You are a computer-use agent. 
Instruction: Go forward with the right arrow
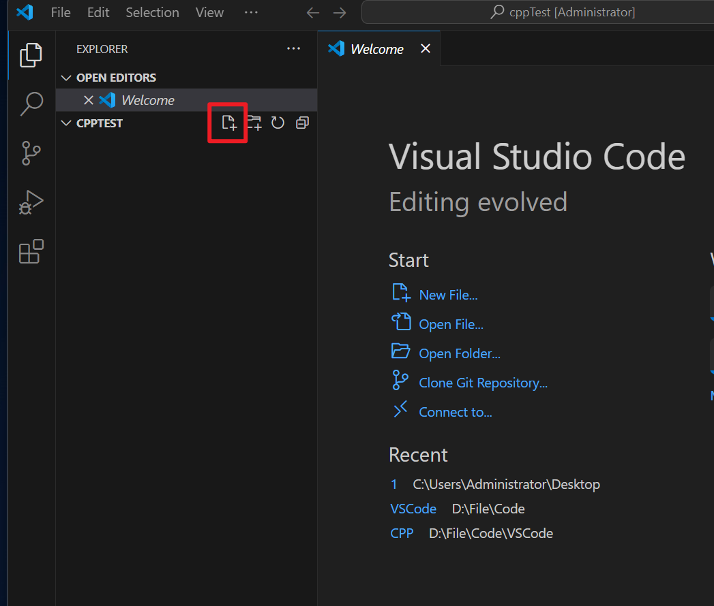[x=340, y=12]
